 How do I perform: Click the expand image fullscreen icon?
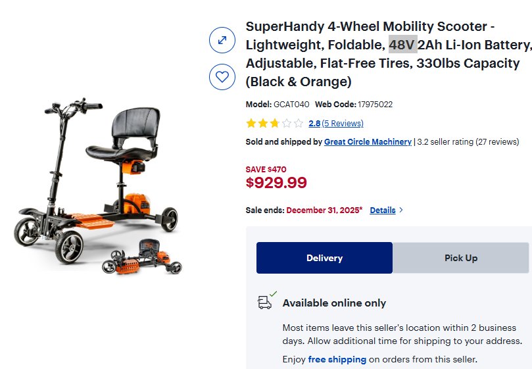tap(222, 40)
